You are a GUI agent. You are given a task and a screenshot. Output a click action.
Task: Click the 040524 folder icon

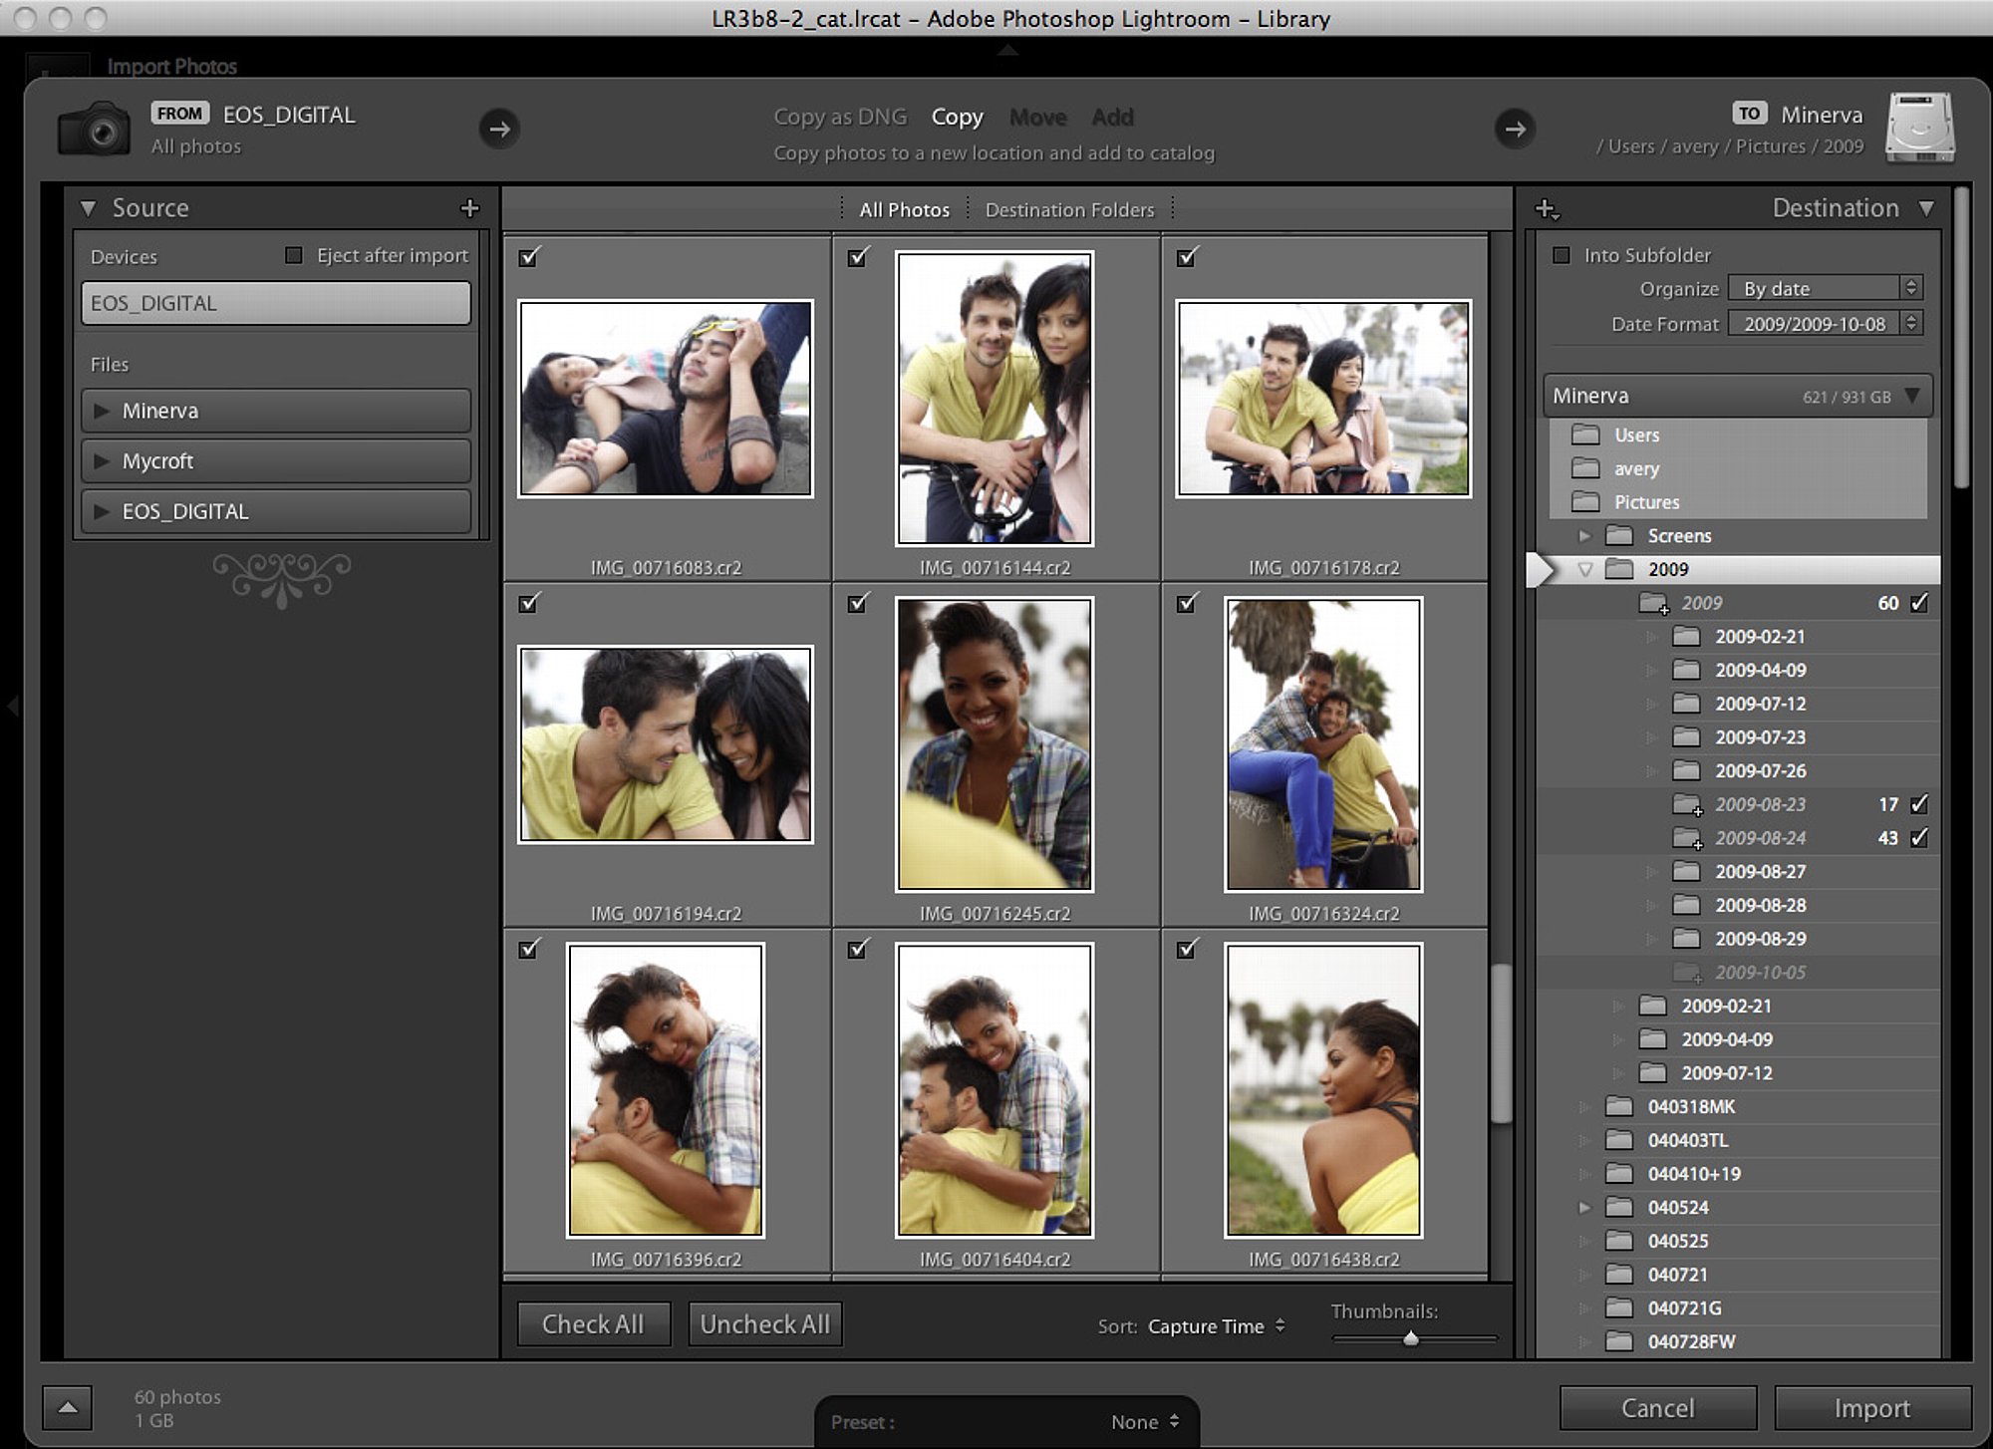click(1619, 1208)
